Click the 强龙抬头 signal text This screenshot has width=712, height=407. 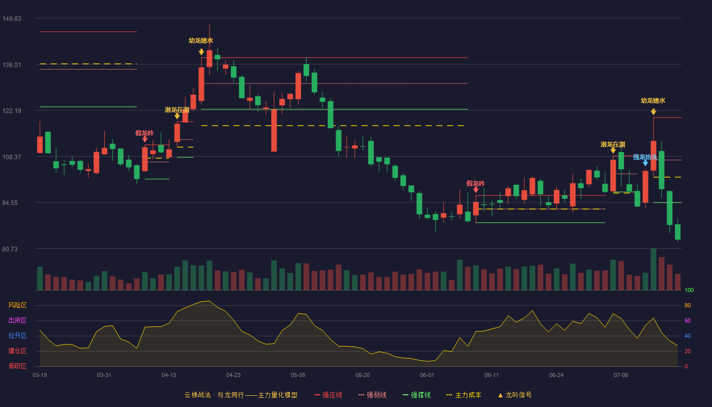pyautogui.click(x=645, y=157)
